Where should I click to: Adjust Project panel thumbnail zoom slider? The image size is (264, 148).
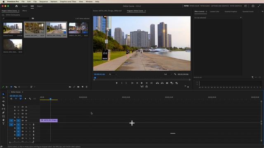pos(23,87)
